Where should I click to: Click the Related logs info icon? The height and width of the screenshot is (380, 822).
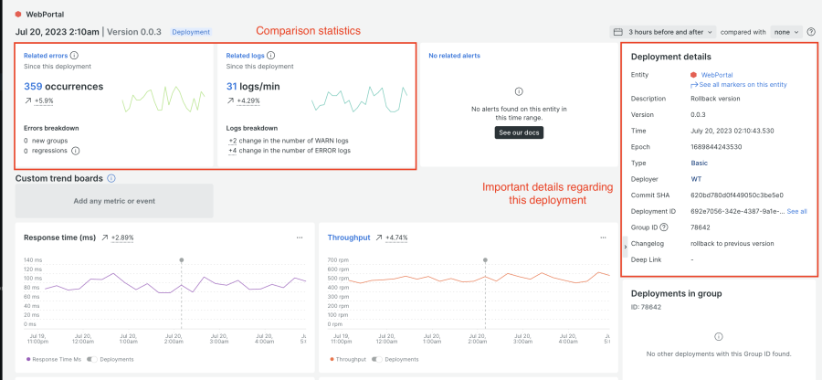coord(271,56)
